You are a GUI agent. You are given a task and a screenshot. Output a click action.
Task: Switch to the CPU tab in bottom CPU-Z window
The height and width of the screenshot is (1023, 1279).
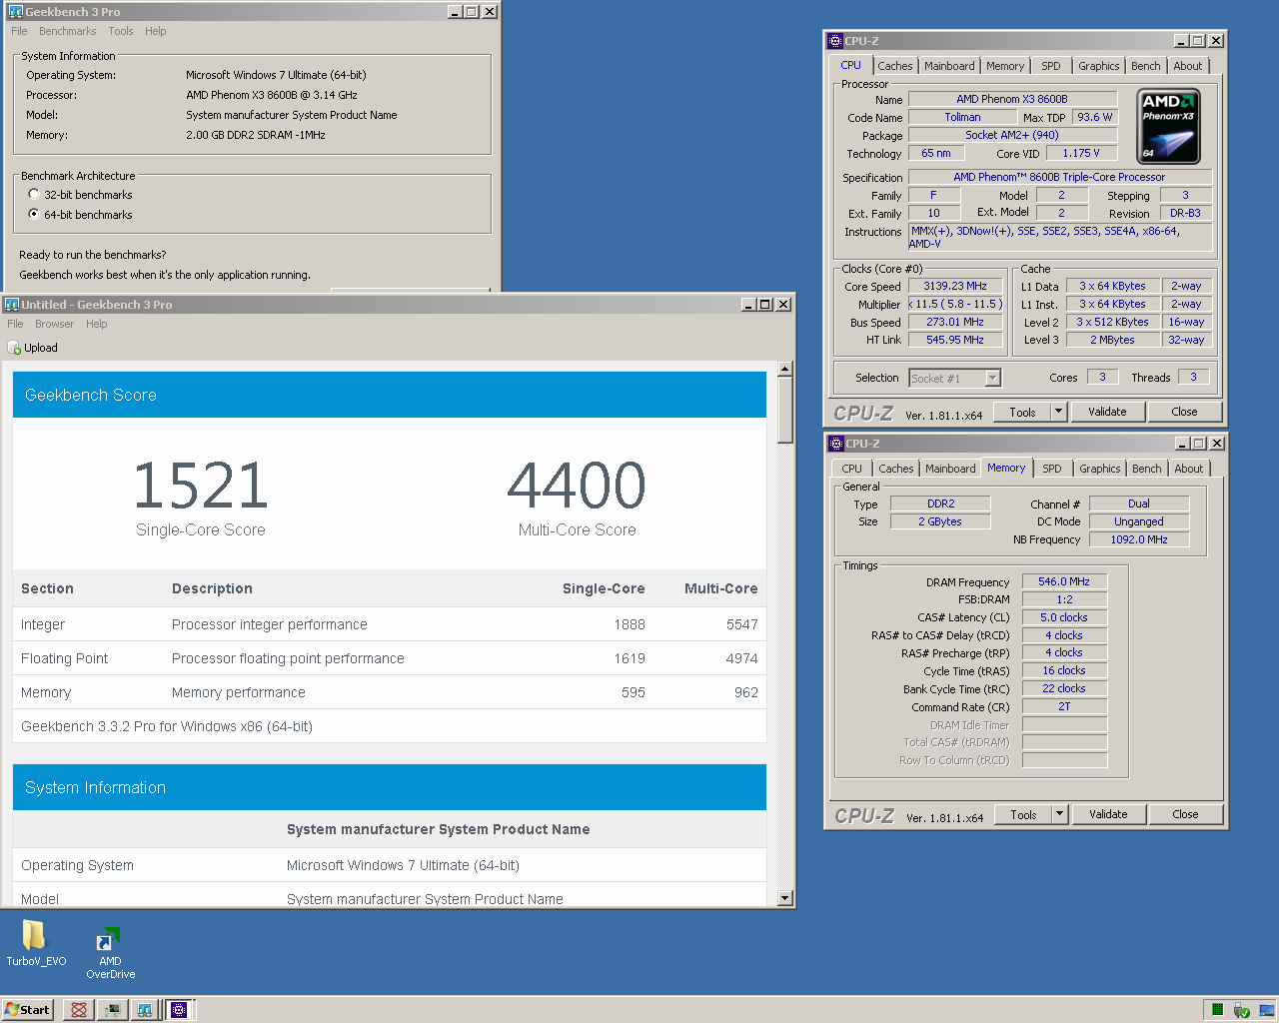(851, 469)
